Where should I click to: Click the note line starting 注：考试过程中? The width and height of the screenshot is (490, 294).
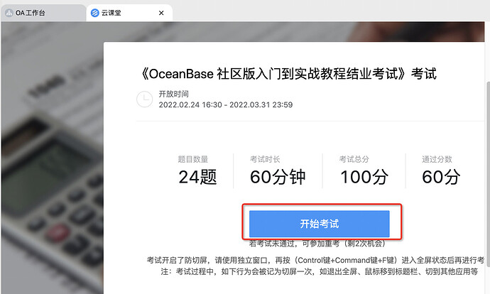320,271
